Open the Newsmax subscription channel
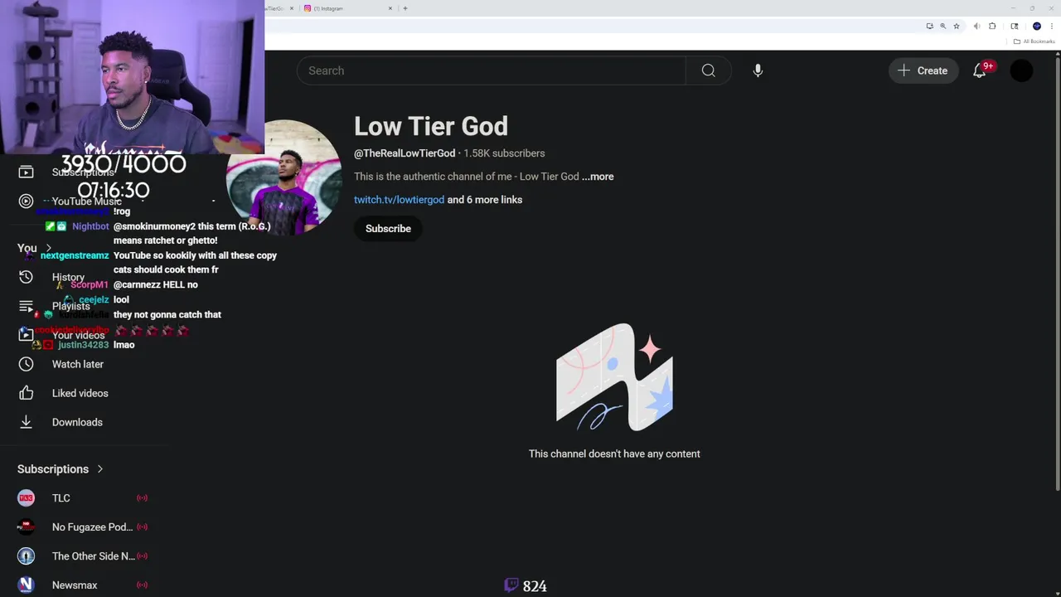The height and width of the screenshot is (597, 1061). click(75, 585)
